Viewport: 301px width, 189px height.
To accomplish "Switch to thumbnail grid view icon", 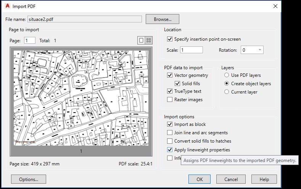I will [149, 40].
